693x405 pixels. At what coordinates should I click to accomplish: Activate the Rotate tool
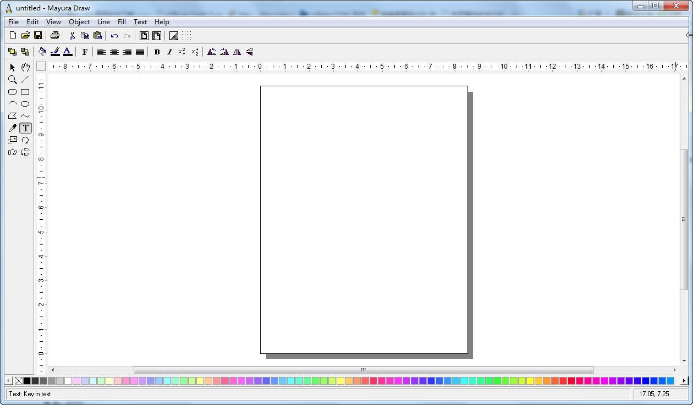click(25, 140)
